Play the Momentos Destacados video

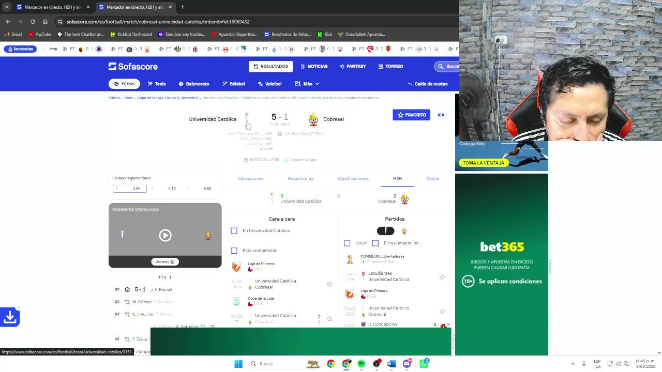tap(165, 236)
